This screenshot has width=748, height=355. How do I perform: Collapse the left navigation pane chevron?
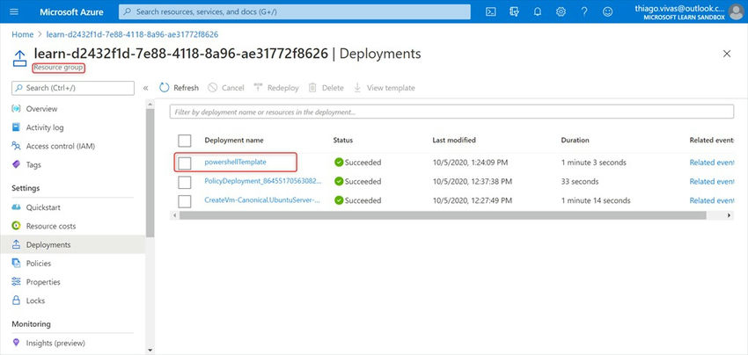point(145,88)
